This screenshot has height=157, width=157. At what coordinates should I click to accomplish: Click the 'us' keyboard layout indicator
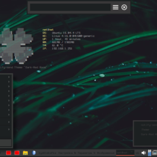tap(137, 153)
